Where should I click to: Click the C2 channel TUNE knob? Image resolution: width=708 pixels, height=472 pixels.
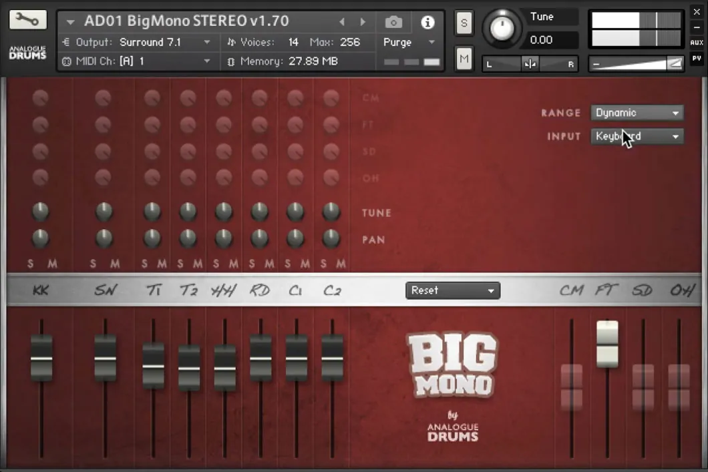point(331,211)
